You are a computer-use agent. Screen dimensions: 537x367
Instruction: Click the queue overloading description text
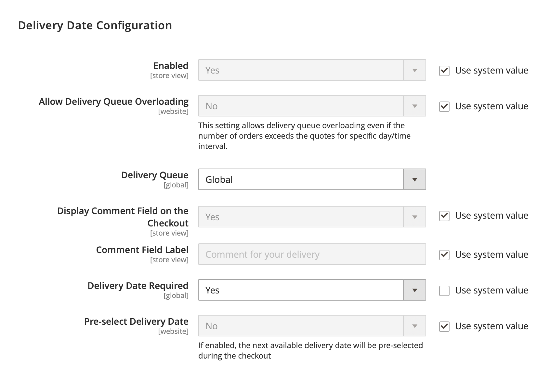[x=305, y=136]
